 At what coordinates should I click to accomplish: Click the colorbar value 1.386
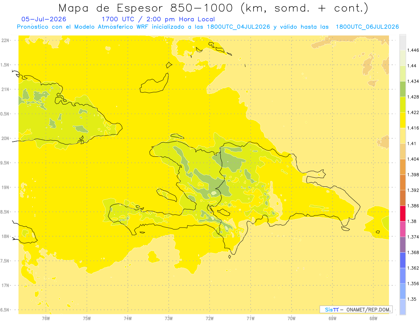[x=413, y=206]
